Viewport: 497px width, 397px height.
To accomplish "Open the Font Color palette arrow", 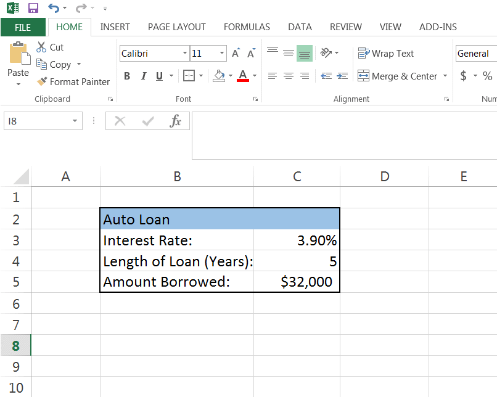I will pyautogui.click(x=255, y=76).
